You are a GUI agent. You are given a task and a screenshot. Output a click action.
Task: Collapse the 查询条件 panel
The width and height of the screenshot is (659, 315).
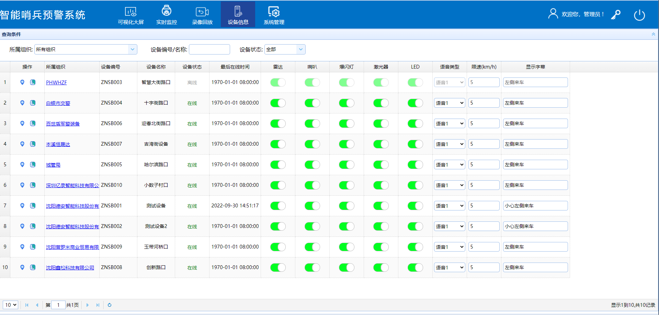coord(653,34)
